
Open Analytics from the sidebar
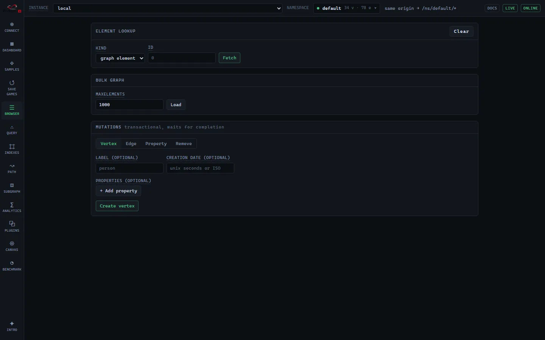click(x=12, y=207)
